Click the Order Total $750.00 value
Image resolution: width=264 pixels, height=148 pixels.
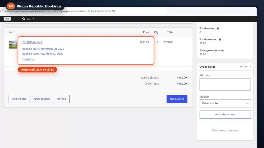click(x=182, y=84)
